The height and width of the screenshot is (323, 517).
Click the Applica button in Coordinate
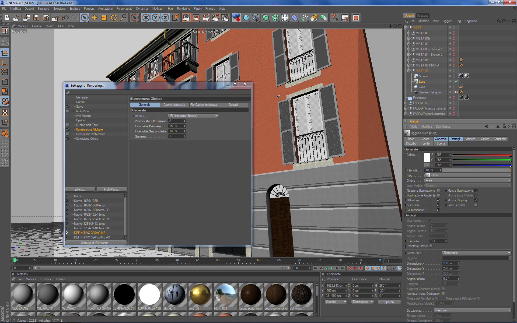pyautogui.click(x=389, y=302)
